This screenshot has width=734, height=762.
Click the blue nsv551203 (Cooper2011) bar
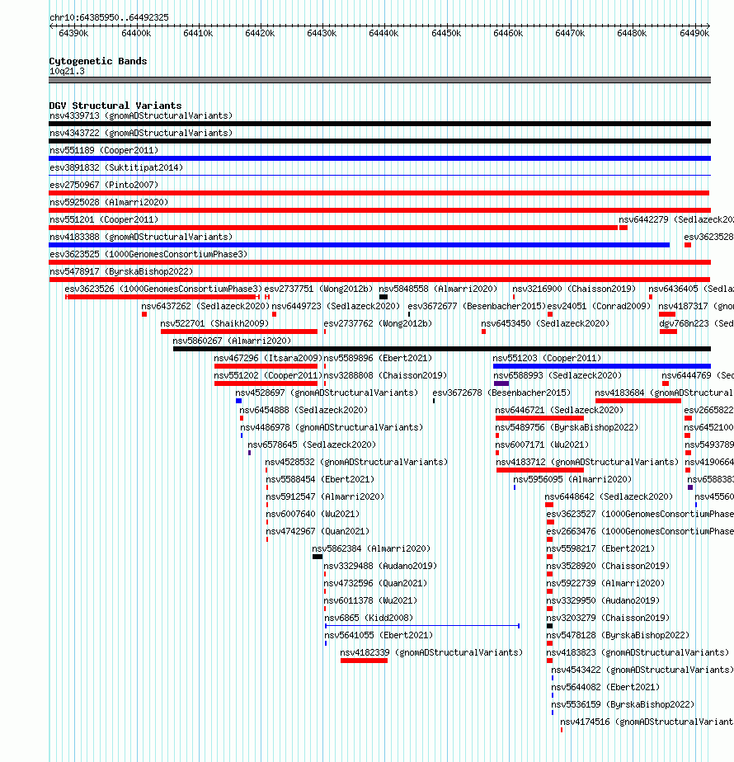pos(602,366)
